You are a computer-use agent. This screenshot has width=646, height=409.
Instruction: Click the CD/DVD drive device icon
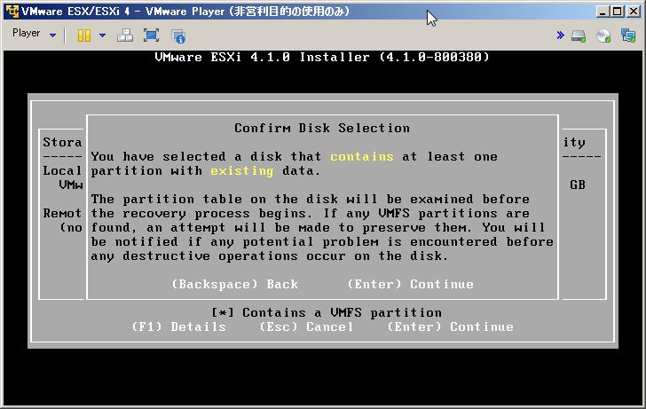pyautogui.click(x=603, y=35)
